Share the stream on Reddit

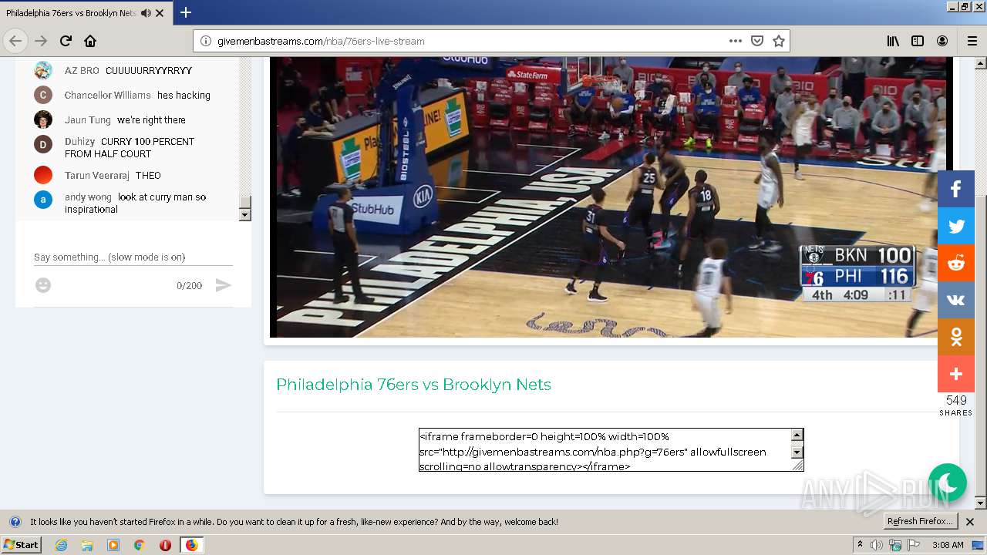tap(956, 263)
